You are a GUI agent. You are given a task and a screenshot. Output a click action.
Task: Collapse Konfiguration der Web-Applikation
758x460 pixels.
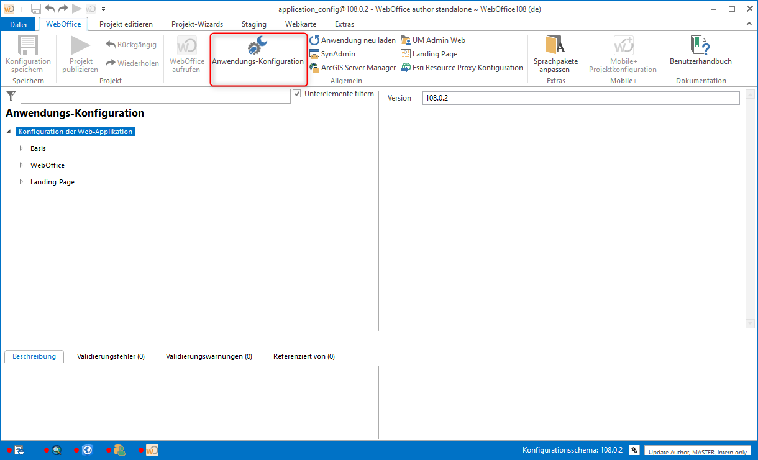pyautogui.click(x=8, y=131)
